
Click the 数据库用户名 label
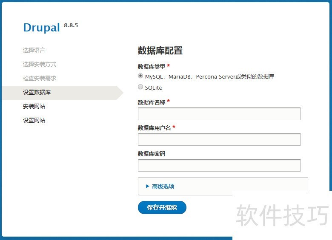coord(154,128)
